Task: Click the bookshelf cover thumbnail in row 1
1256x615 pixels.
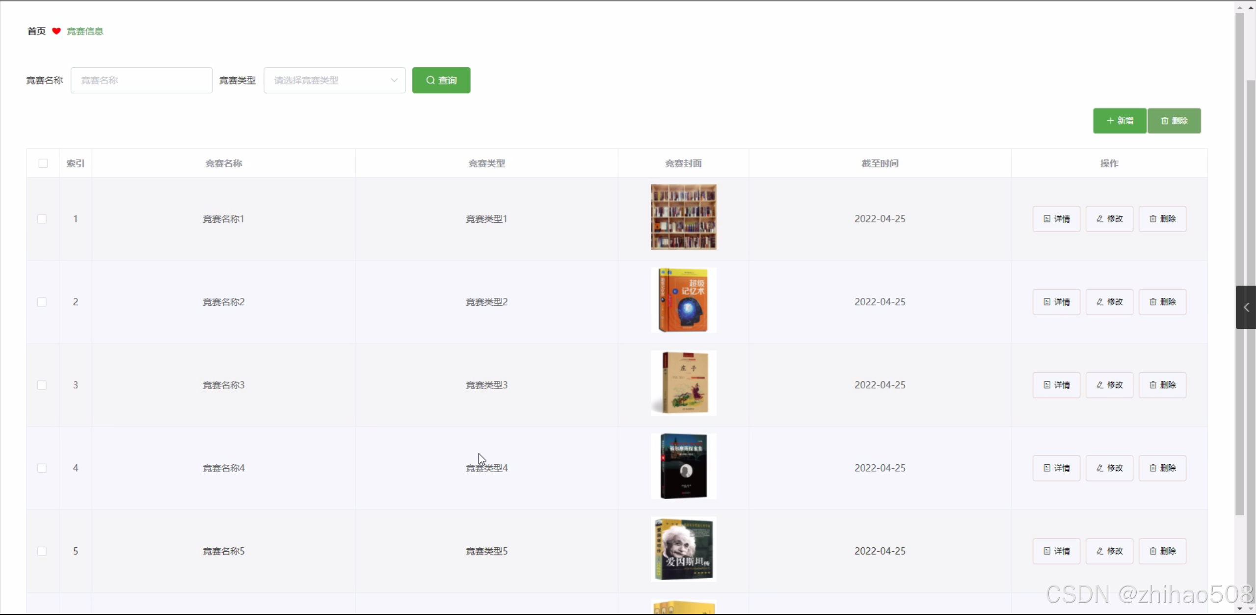Action: point(683,217)
